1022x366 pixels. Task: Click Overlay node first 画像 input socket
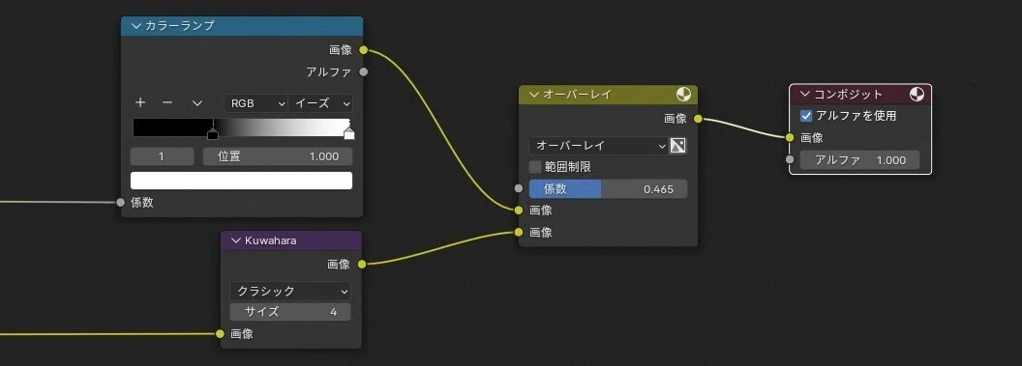519,210
